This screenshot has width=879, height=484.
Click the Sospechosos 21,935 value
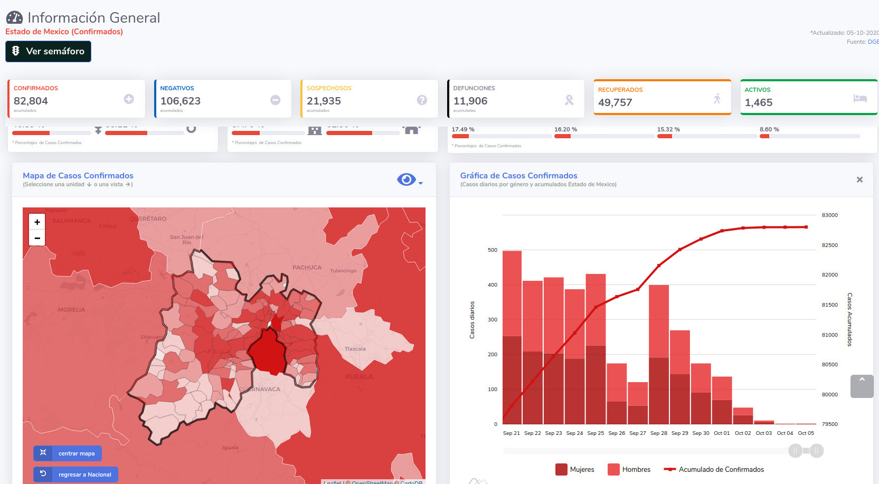324,101
